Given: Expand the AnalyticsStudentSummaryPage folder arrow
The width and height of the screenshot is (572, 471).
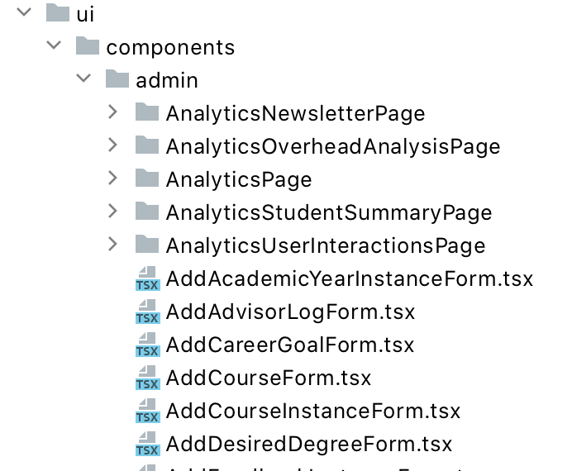Looking at the screenshot, I should tap(112, 211).
